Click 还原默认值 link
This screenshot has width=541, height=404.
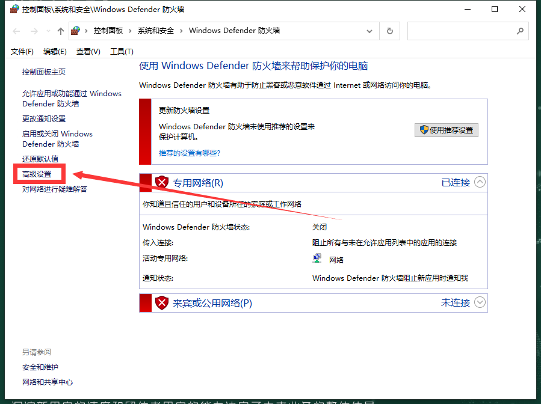[40, 159]
